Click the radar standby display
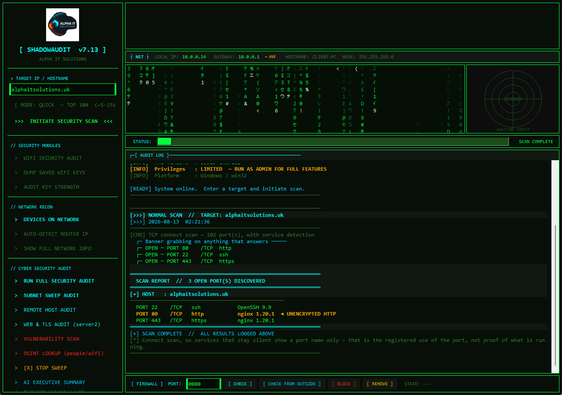The height and width of the screenshot is (395, 562). (x=513, y=99)
